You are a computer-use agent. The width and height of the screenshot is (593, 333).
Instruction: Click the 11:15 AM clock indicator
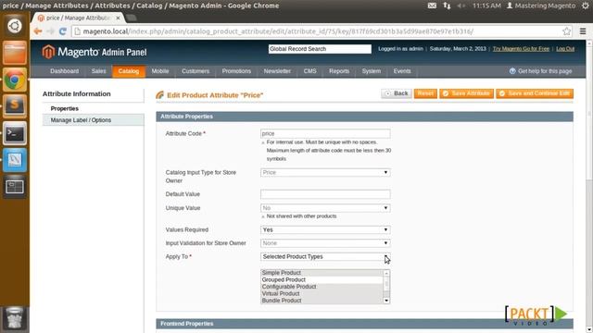tap(486, 6)
